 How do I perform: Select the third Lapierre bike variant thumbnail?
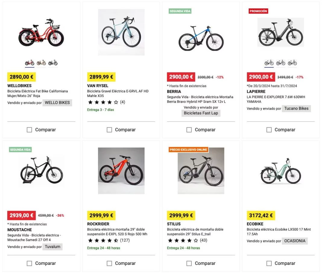(292, 63)
